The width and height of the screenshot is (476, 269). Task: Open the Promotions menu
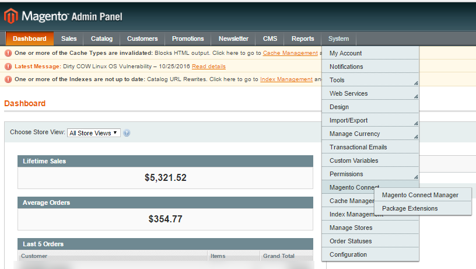[188, 39]
